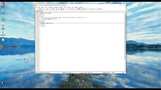Viewport: 161px width, 90px height.
Task: Click the Zoom Out toolbar icon
Action: point(68,9)
